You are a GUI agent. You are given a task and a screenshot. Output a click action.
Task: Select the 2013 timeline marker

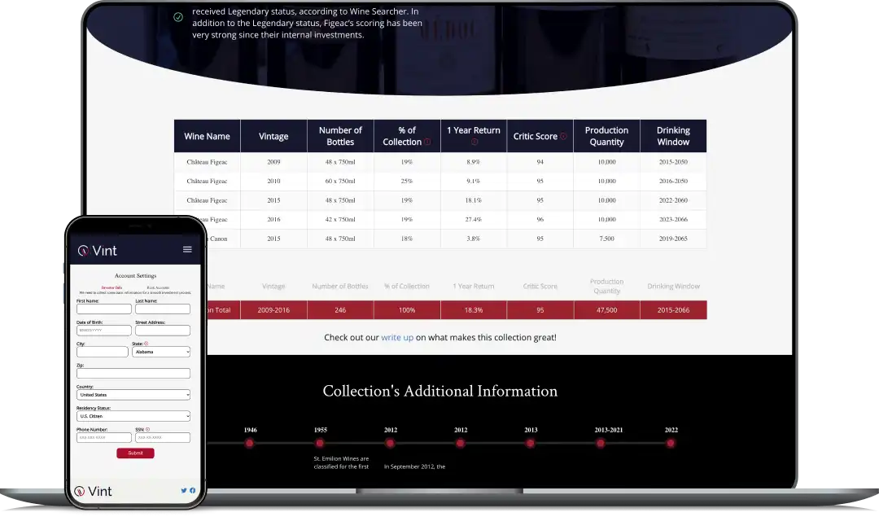531,443
